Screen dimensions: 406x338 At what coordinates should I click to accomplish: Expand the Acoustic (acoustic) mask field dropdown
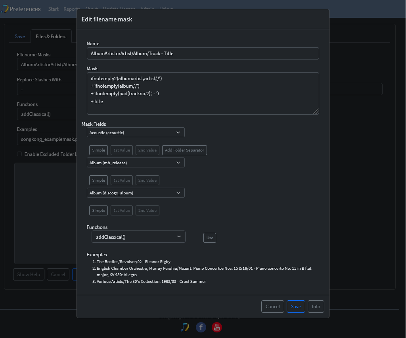(x=136, y=133)
